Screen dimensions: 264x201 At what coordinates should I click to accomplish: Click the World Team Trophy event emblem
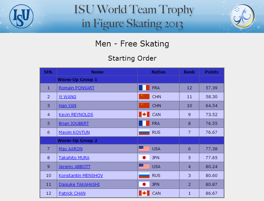tap(243, 16)
